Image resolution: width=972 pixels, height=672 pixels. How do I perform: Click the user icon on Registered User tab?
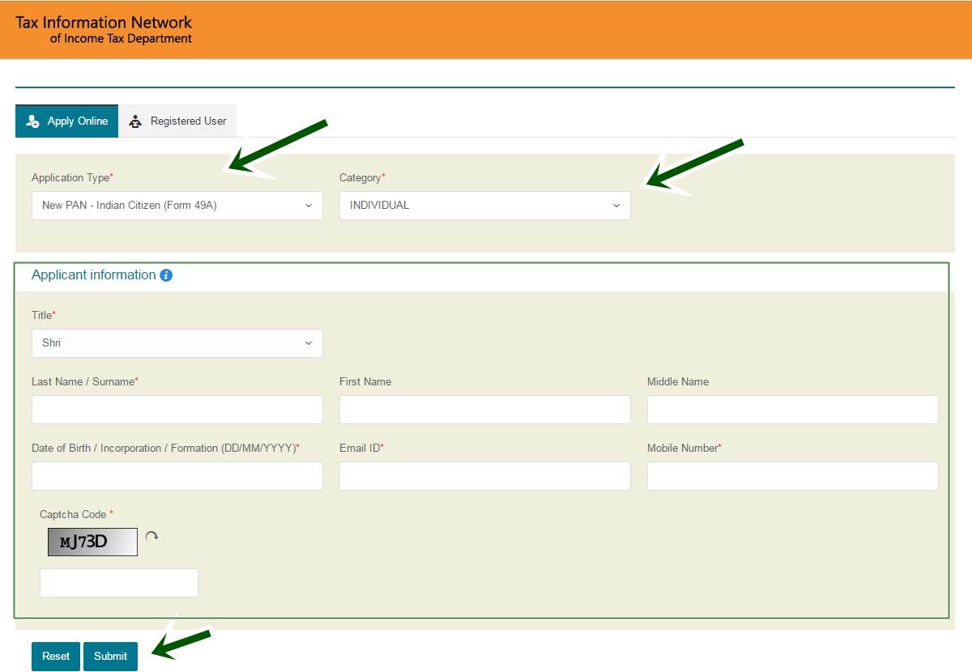(136, 121)
